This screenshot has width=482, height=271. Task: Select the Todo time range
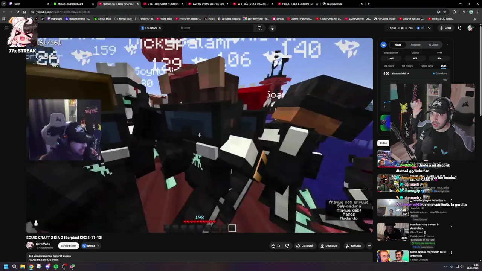point(444,66)
